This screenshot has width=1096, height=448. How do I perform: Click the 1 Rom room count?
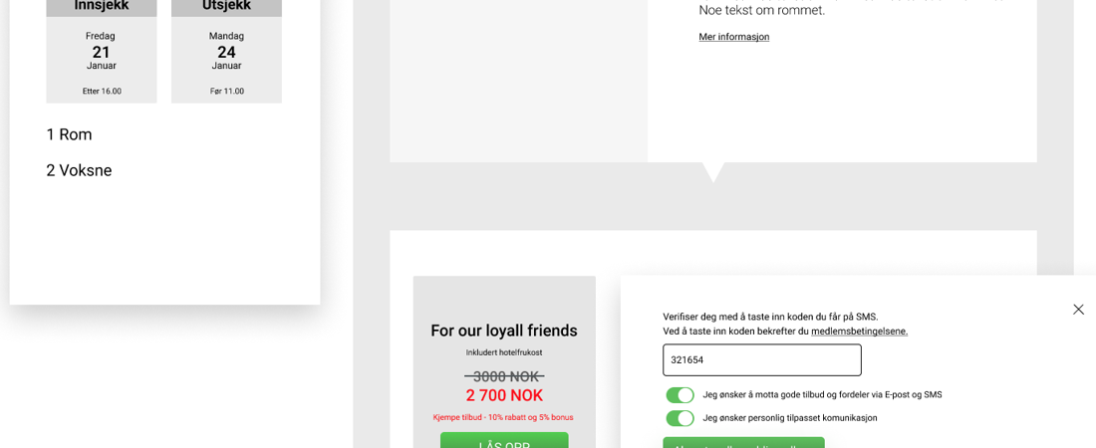tap(69, 134)
